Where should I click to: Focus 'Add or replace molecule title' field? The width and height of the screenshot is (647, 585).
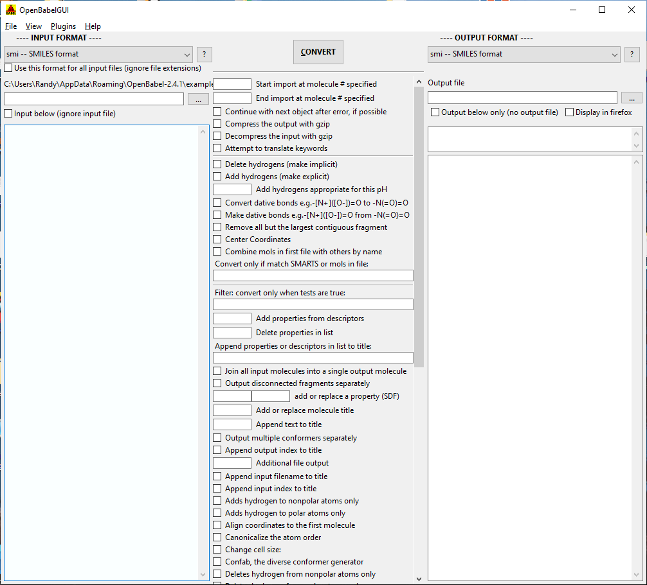(232, 410)
